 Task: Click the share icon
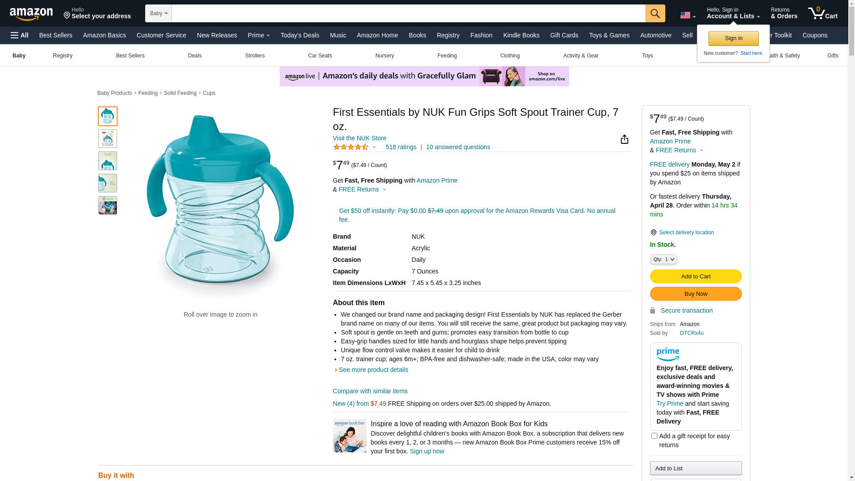[x=624, y=139]
